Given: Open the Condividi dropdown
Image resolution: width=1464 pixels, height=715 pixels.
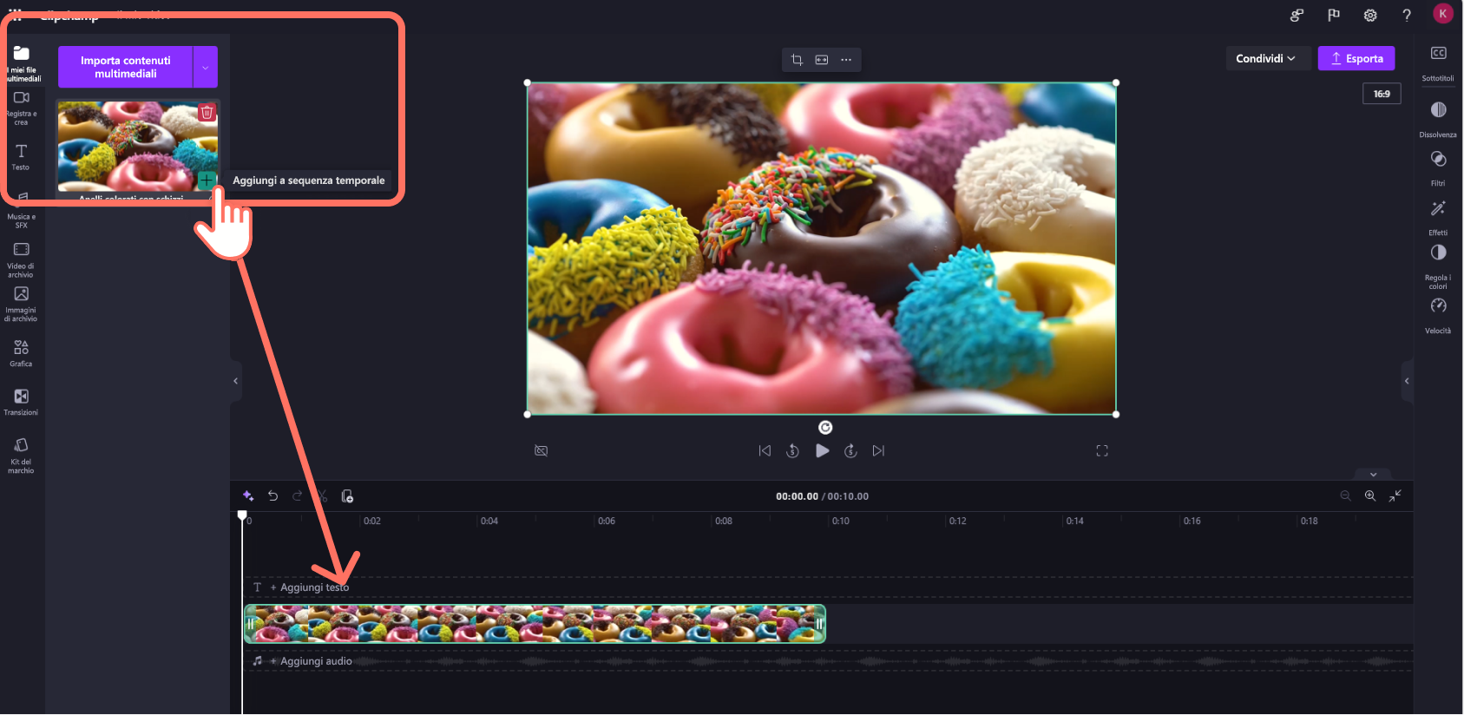Looking at the screenshot, I should (x=1267, y=58).
